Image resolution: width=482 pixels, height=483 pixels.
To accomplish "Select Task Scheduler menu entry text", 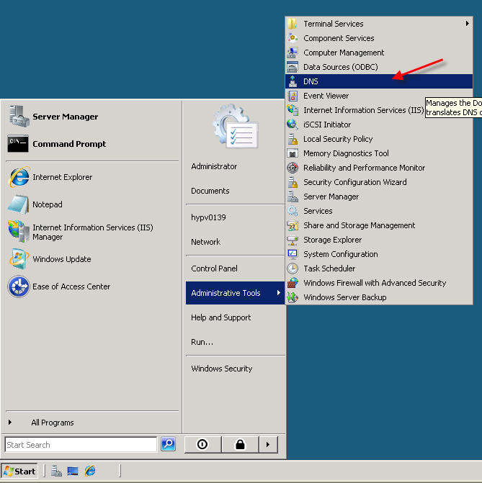I will tap(329, 268).
